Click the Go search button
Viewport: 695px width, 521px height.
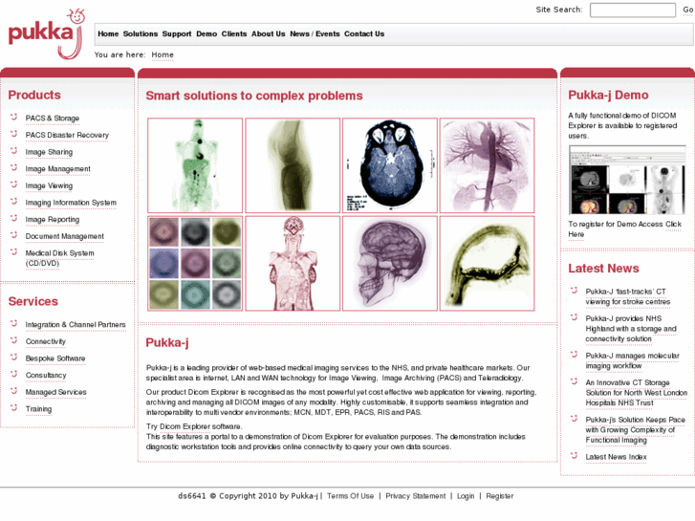[x=687, y=10]
